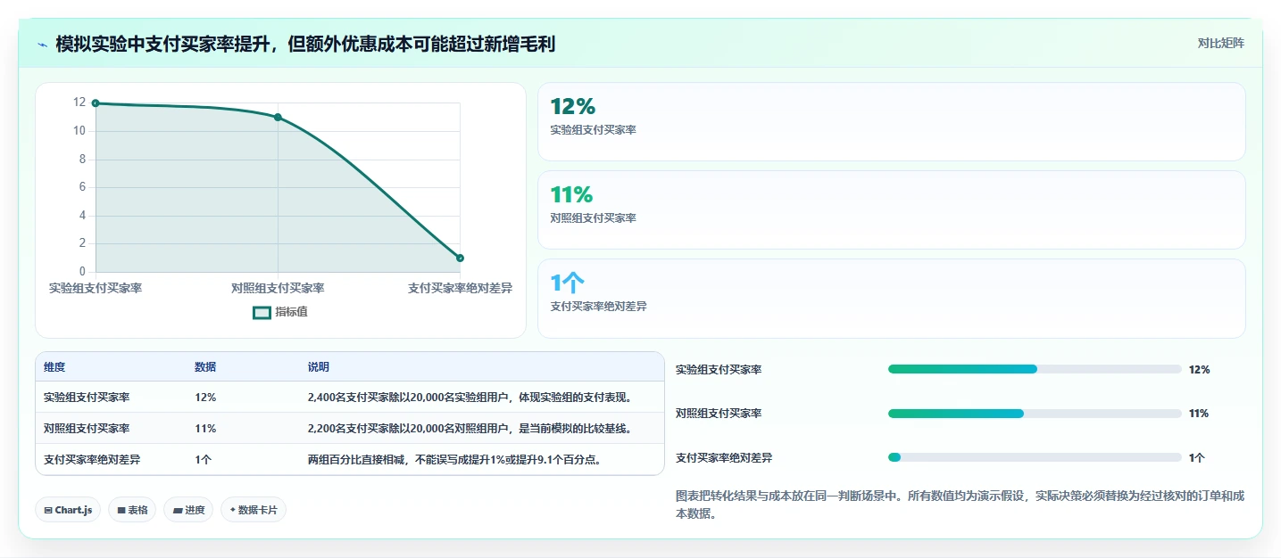Viewport: 1281px width, 558px height.
Task: Click the 对照组支付买家率 chart data point
Action: pos(278,118)
